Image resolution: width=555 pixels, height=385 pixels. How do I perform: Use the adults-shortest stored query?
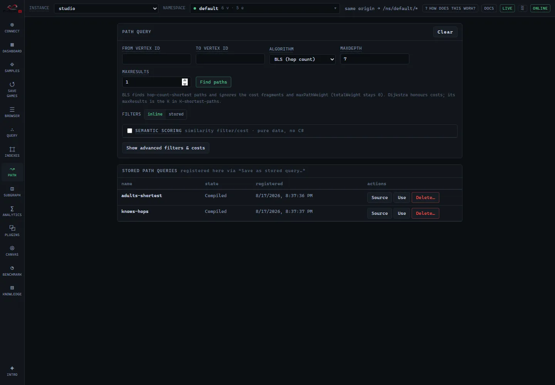[402, 198]
